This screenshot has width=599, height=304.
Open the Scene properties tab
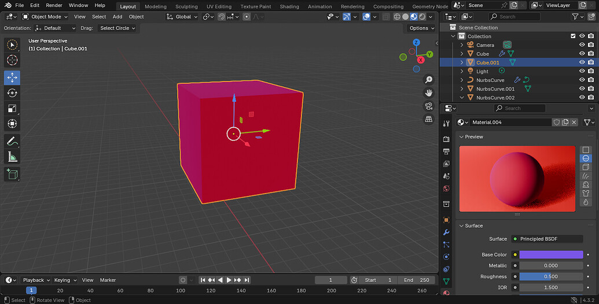click(446, 176)
